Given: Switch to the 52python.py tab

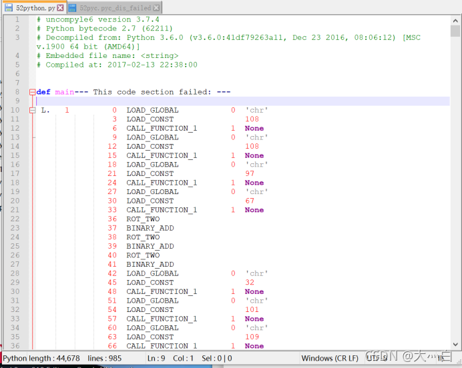Looking at the screenshot, I should [35, 8].
